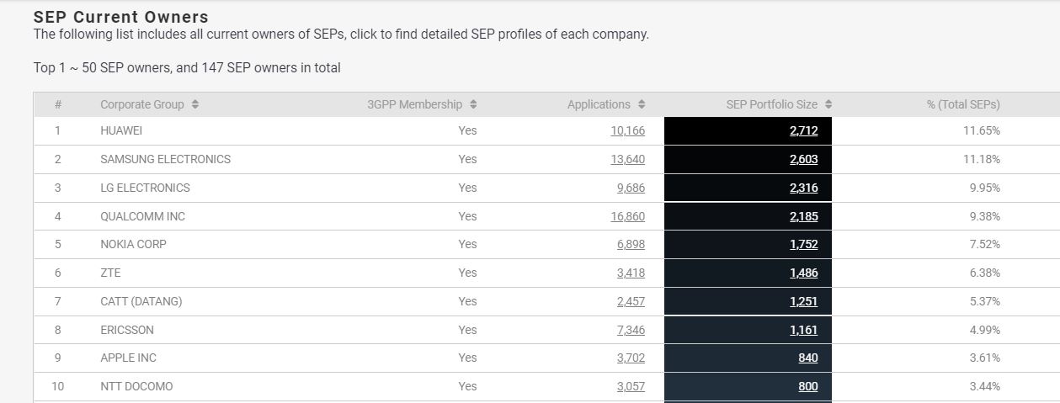Click the SEP Current Owners heading

point(120,17)
